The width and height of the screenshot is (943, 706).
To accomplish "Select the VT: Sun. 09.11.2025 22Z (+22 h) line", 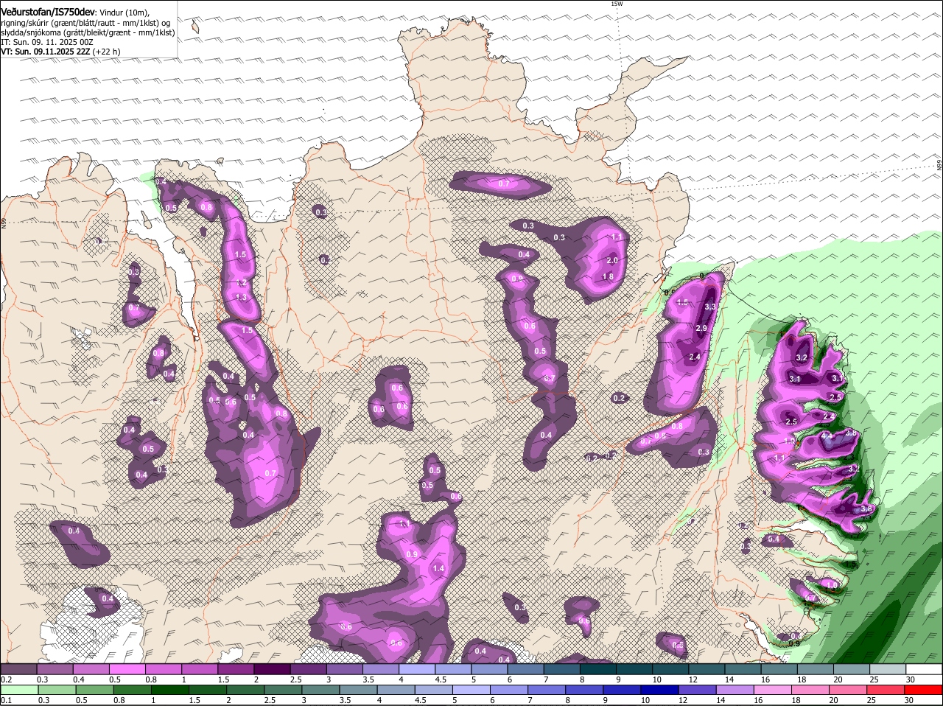I will pyautogui.click(x=61, y=52).
